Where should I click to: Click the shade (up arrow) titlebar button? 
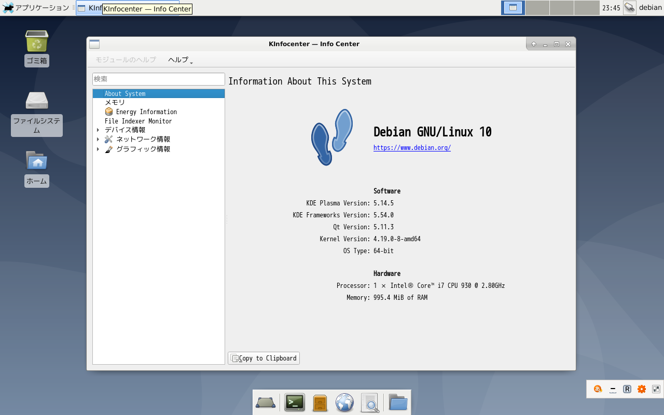pyautogui.click(x=533, y=44)
